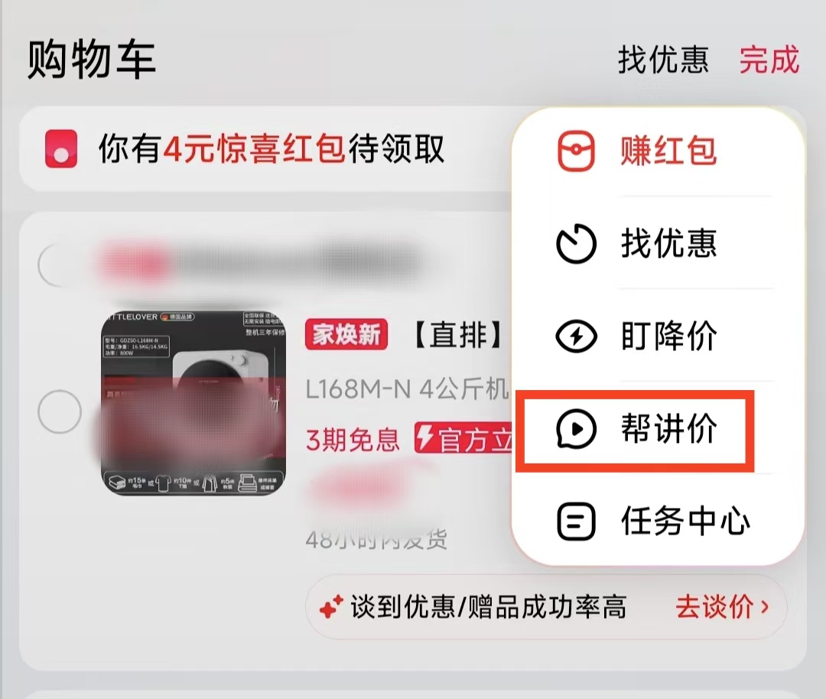The height and width of the screenshot is (699, 826).
Task: Choose 赚红包 menu entry
Action: tap(659, 151)
